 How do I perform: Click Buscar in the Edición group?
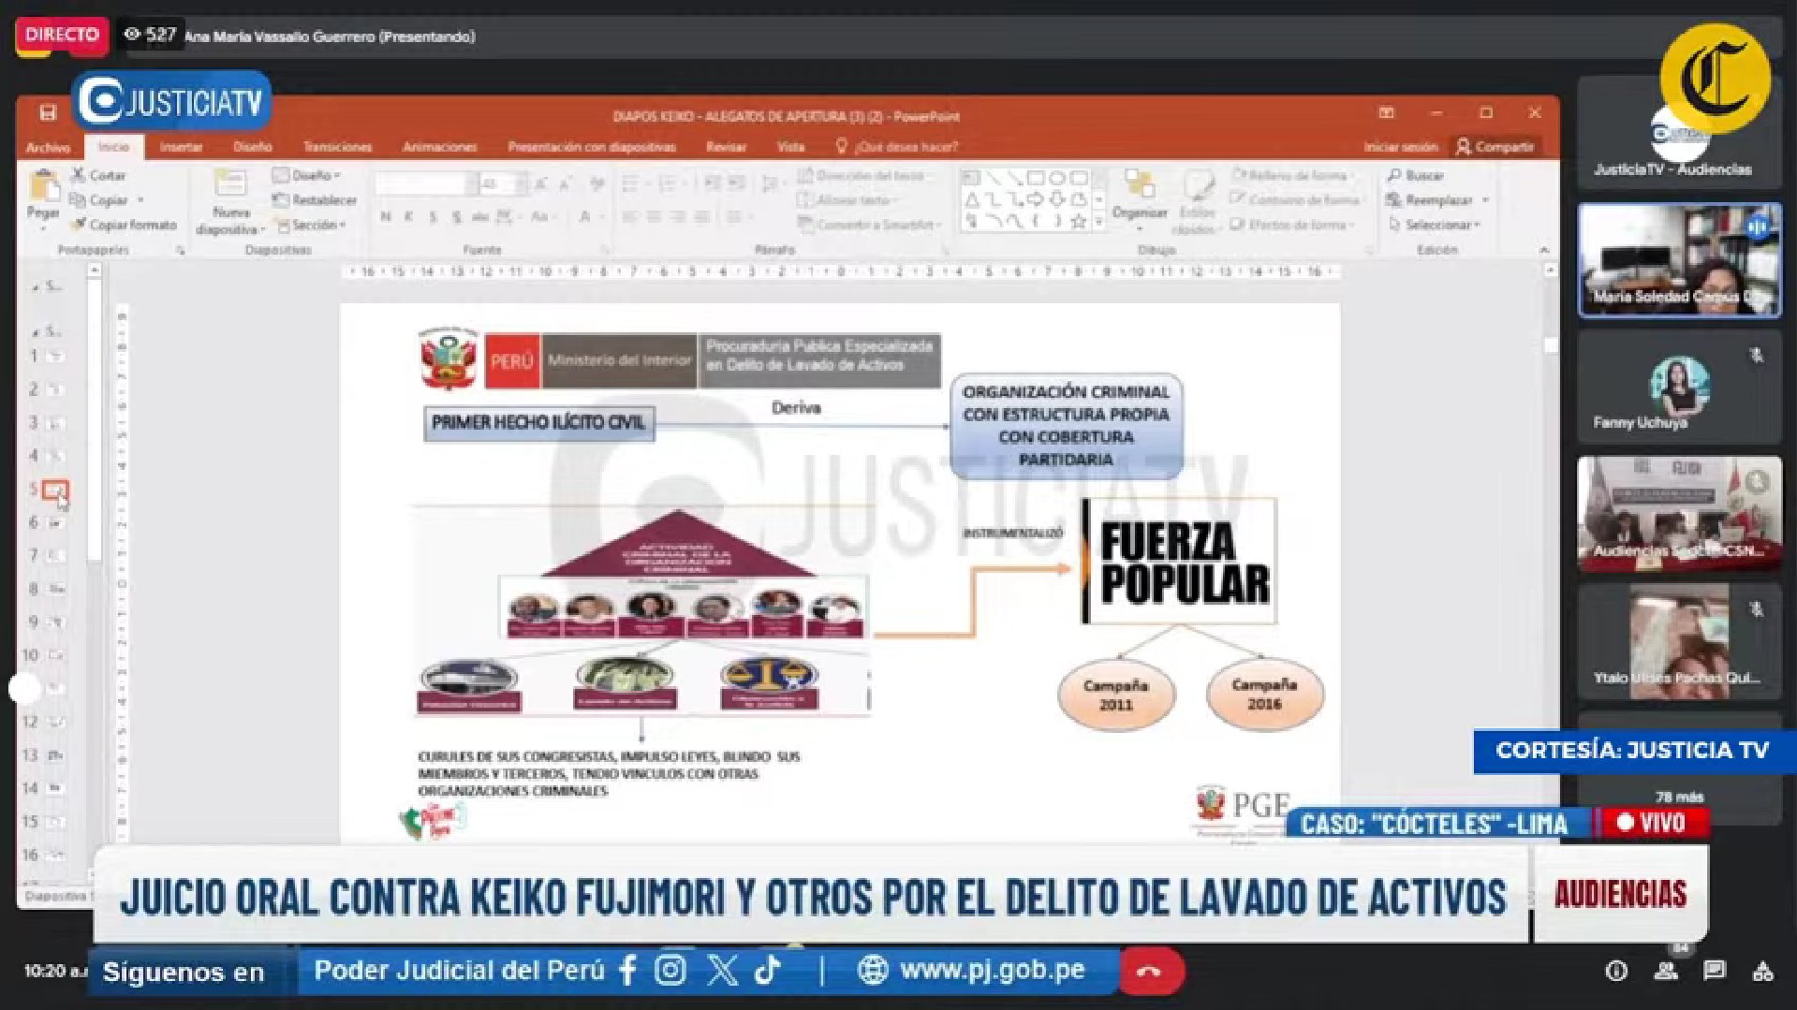click(x=1416, y=175)
